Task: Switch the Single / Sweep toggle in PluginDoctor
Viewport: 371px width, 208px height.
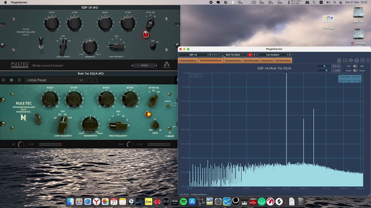Action: 355,70
